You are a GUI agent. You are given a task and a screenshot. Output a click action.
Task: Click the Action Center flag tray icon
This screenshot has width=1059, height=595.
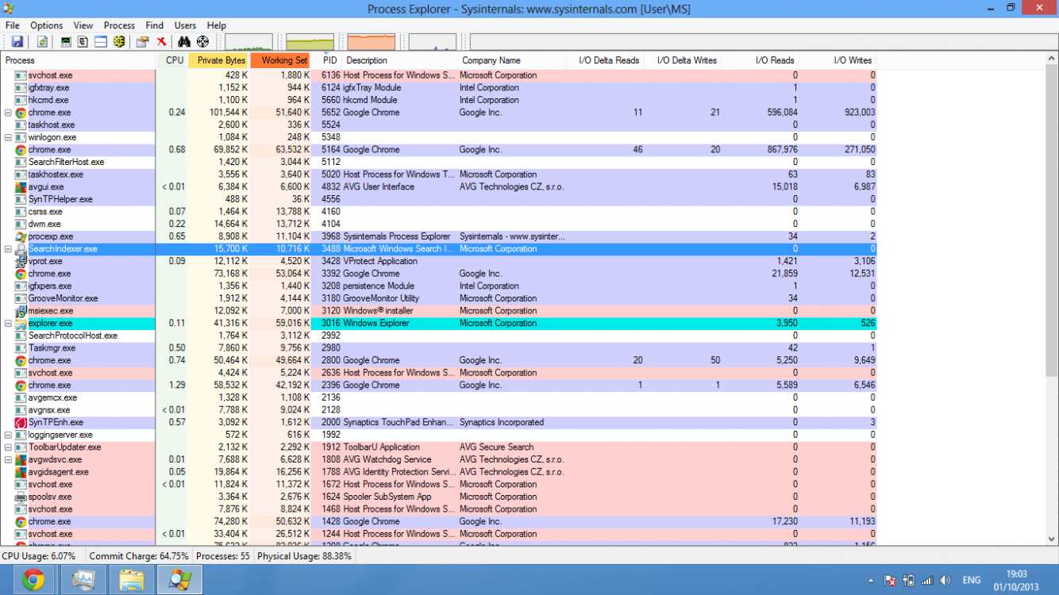[x=891, y=581]
